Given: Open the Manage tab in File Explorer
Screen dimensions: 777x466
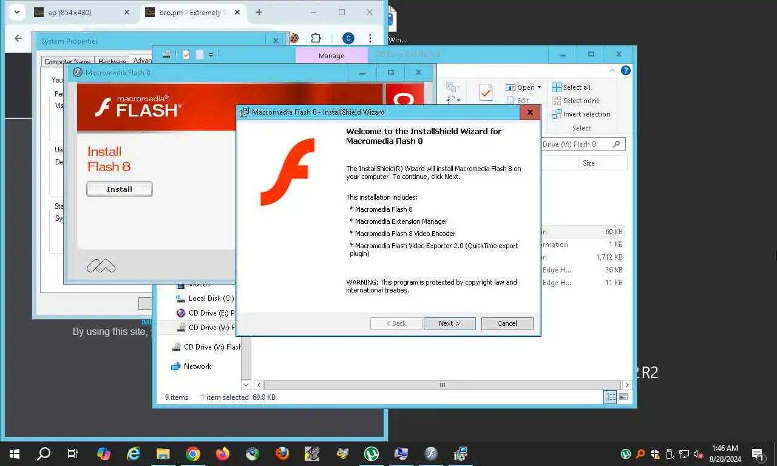Looking at the screenshot, I should pyautogui.click(x=331, y=55).
